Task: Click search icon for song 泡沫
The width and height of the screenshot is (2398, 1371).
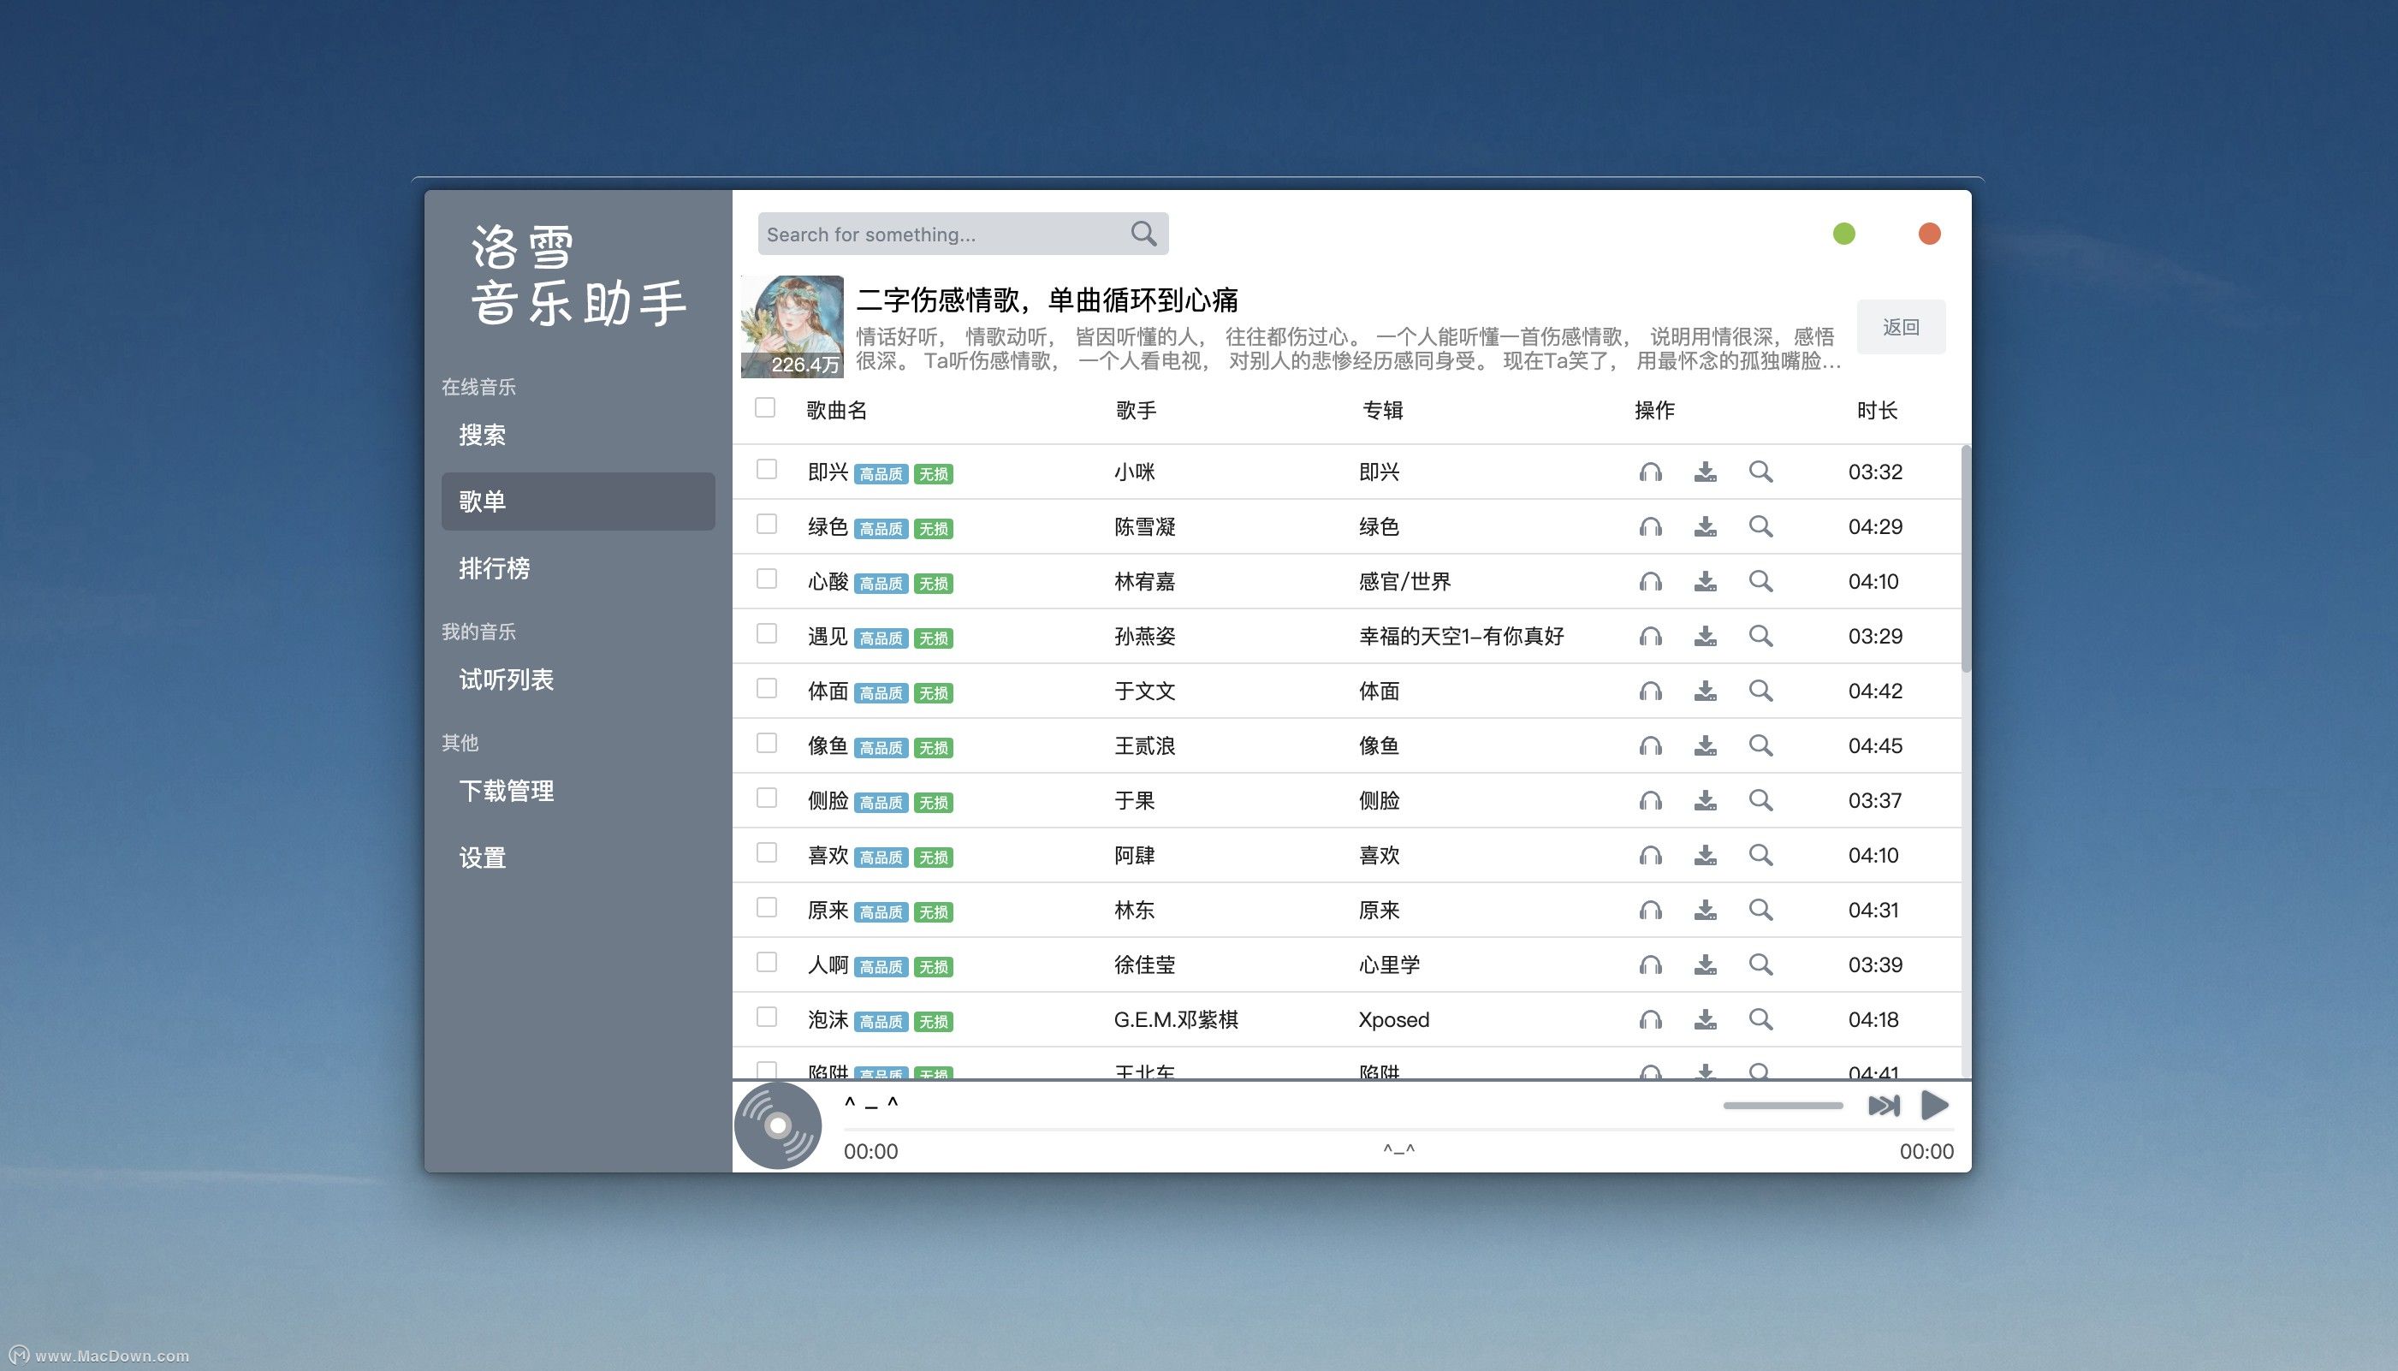Action: 1760,1020
